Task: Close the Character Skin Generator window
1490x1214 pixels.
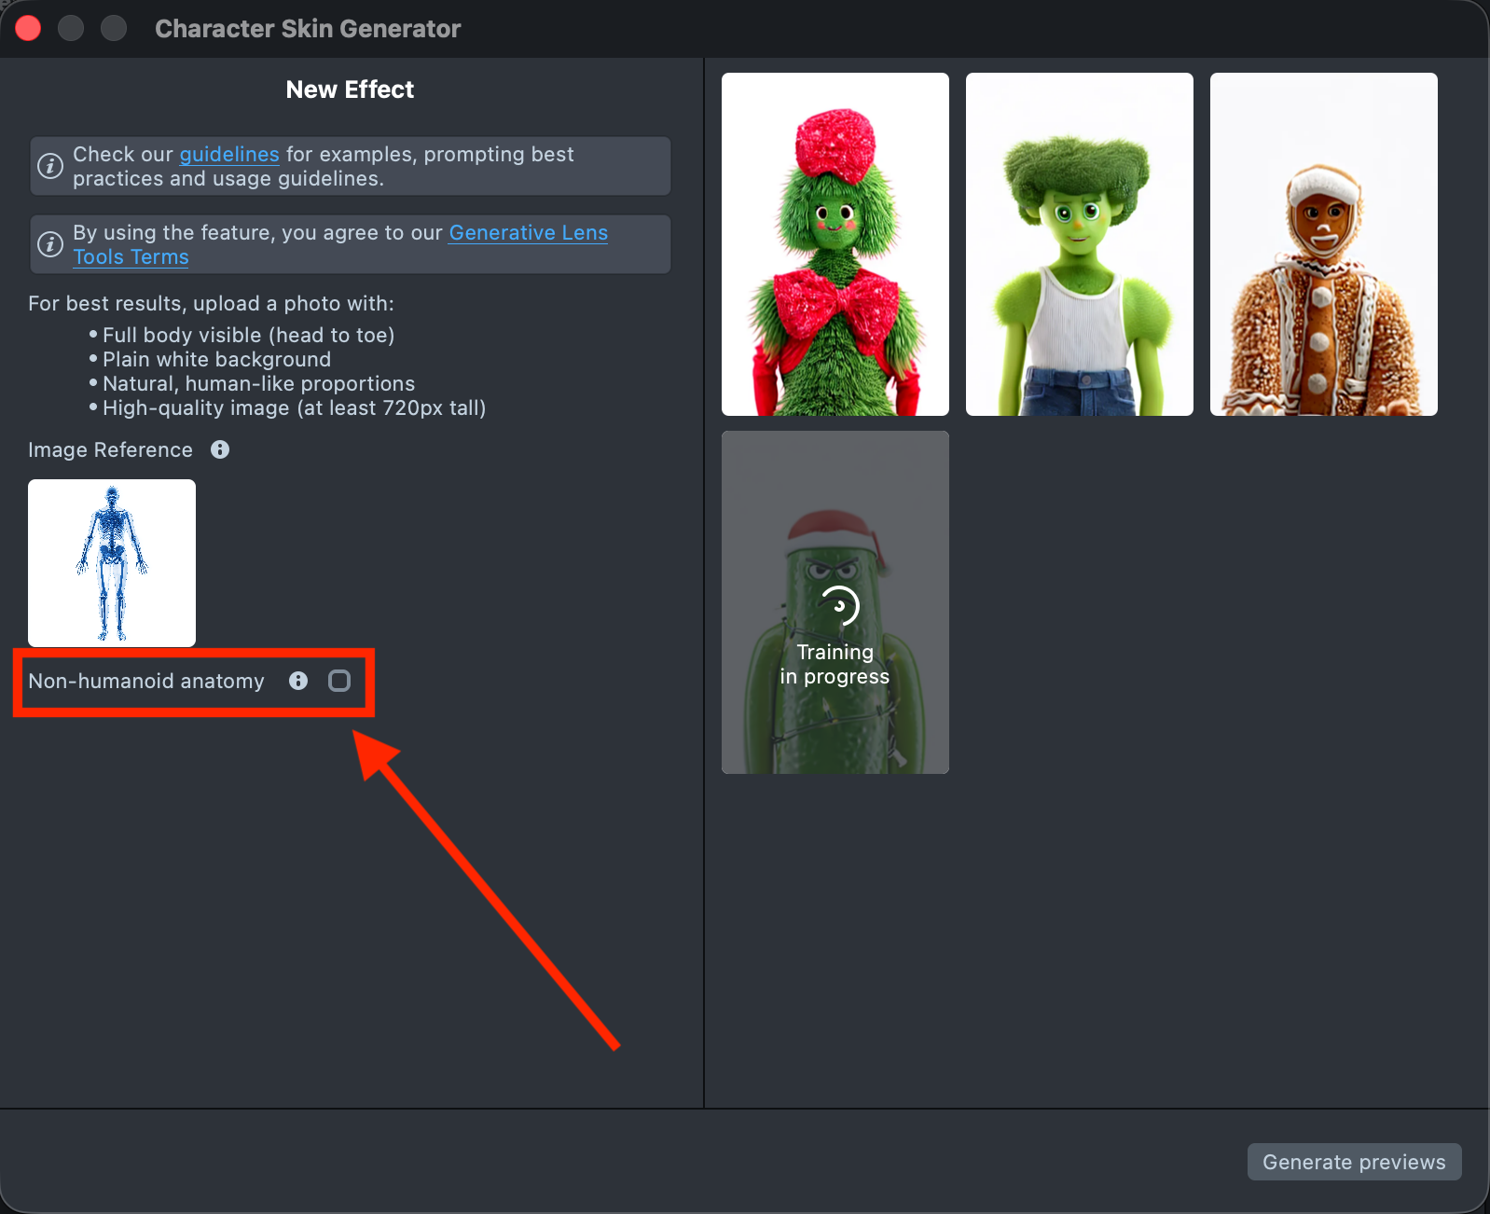Action: (x=28, y=28)
